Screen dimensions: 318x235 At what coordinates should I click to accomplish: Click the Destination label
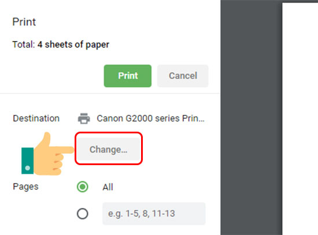(36, 118)
